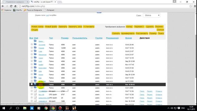Image resolution: width=197 pixels, height=111 pixels.
Task: Click the Распаковать button
Action: (142, 33)
